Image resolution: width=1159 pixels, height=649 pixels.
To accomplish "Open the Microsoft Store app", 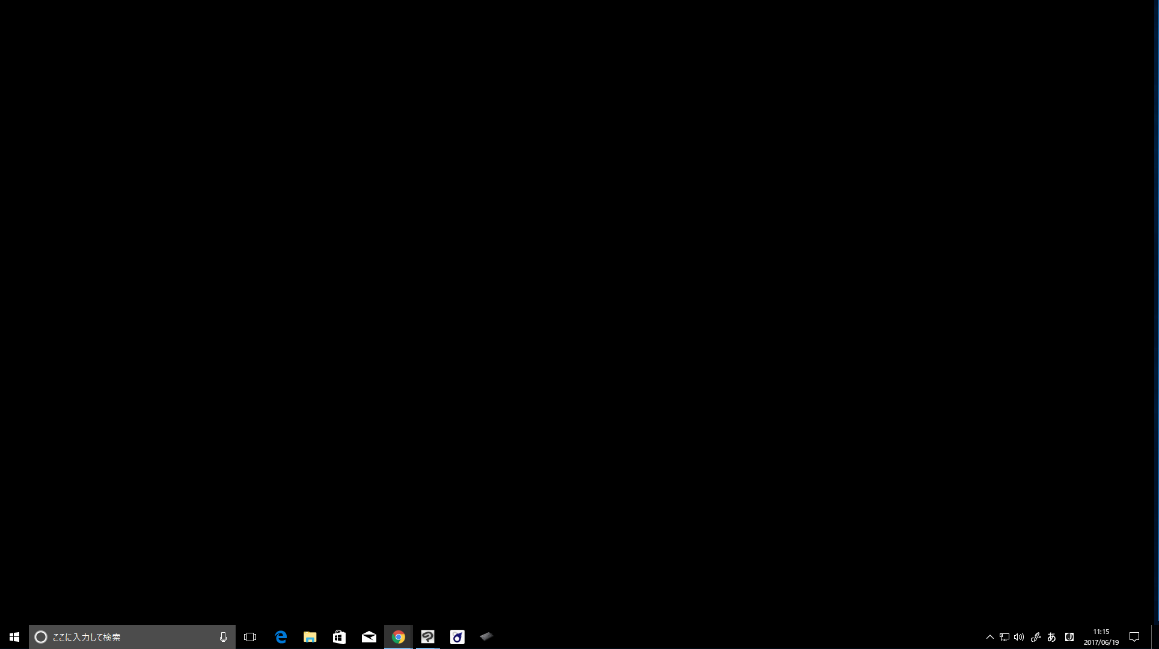I will [x=340, y=637].
